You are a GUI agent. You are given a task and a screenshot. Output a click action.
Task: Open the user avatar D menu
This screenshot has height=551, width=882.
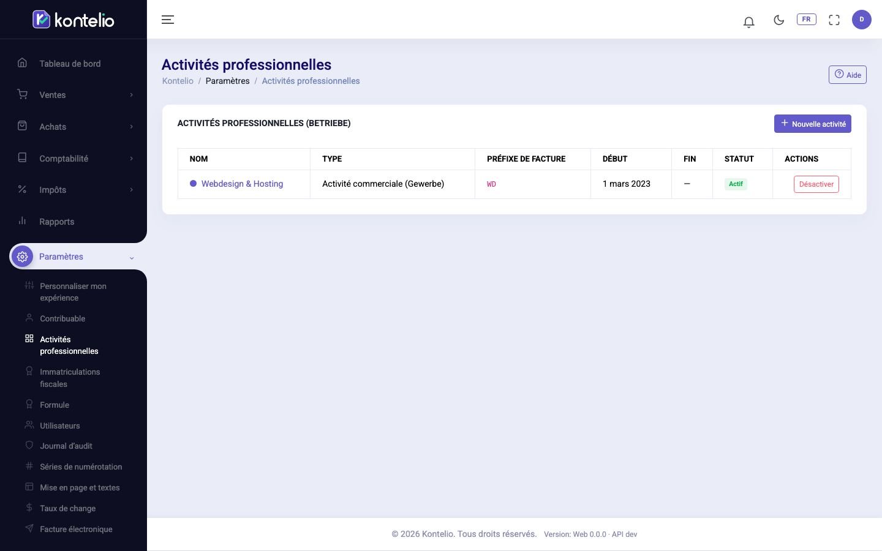click(x=861, y=20)
